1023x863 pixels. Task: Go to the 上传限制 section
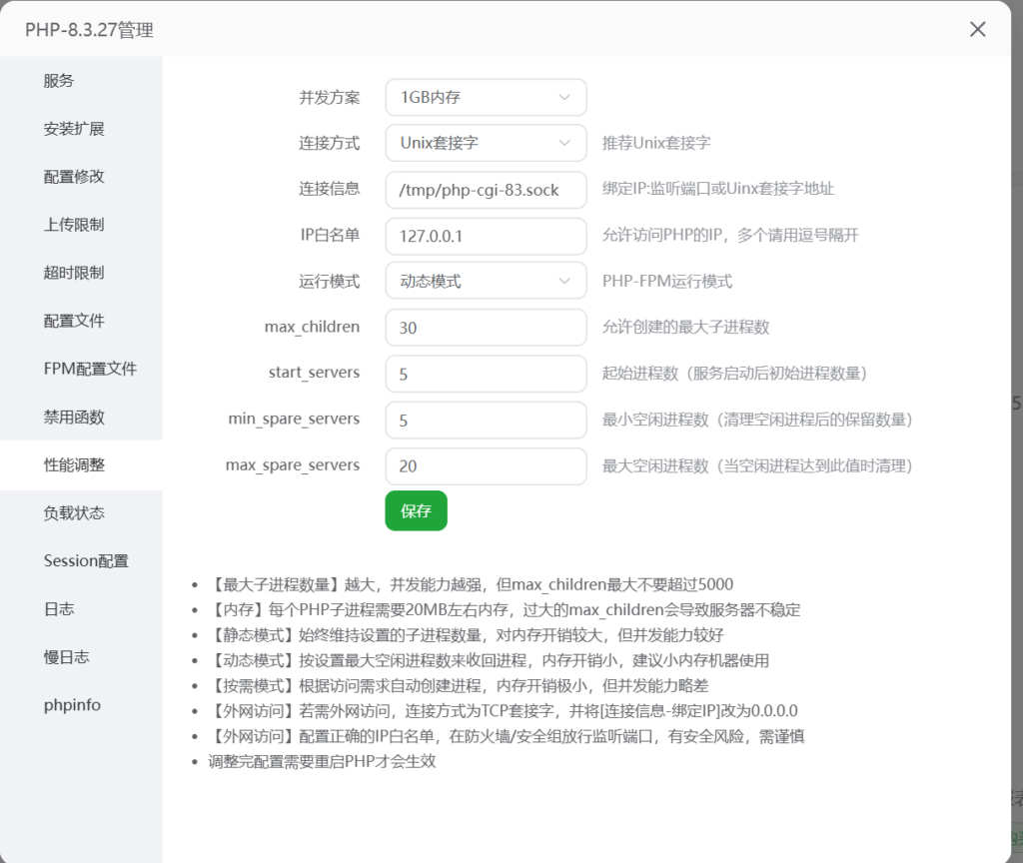(x=74, y=225)
